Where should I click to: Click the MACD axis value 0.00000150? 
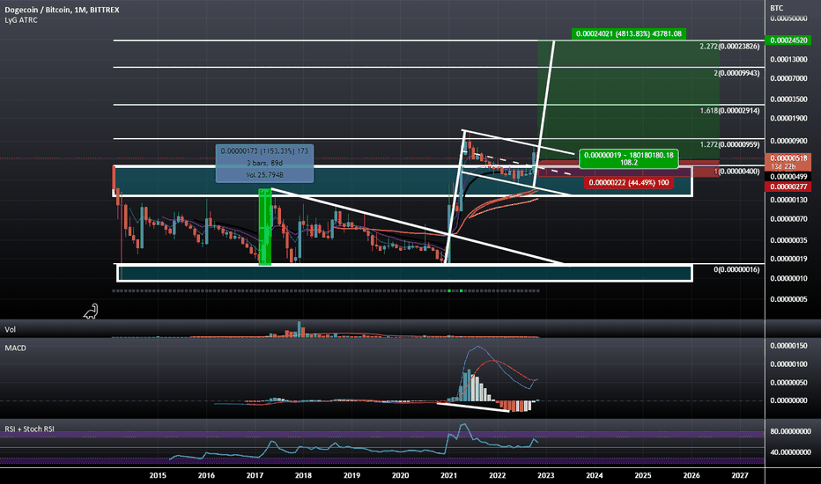(788, 346)
